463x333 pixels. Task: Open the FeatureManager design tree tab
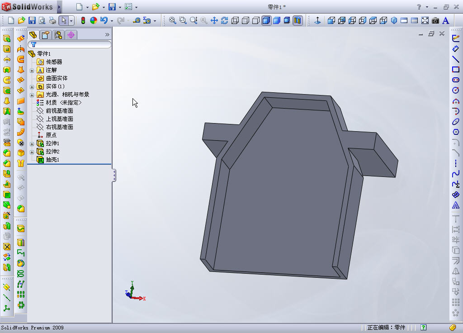coord(33,35)
